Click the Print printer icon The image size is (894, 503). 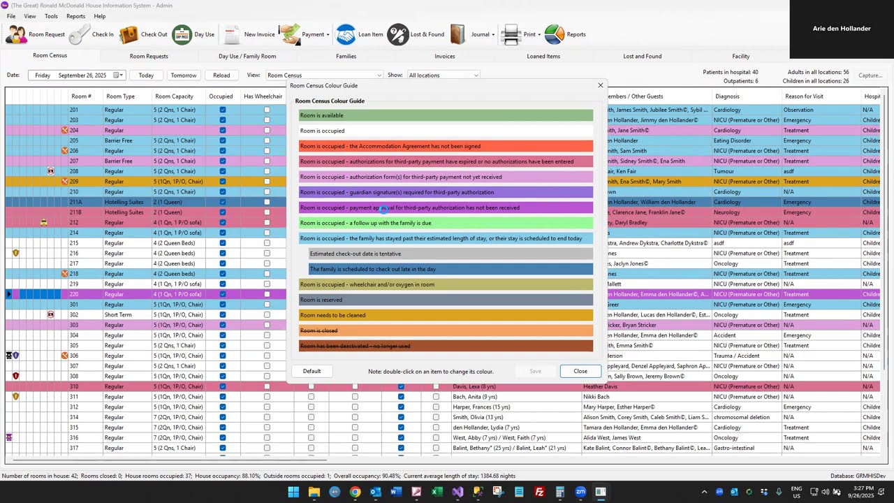[511, 34]
